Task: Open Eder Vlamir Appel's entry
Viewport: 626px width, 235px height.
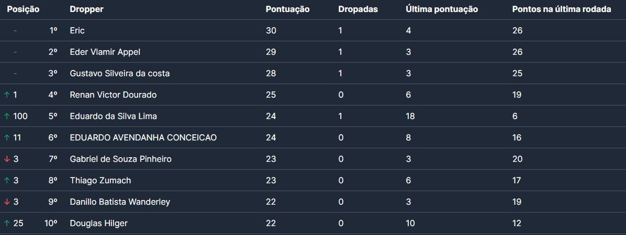Action: 105,52
